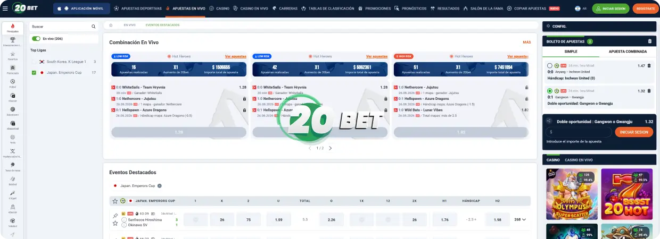Open the Principales sports category
This screenshot has width=660, height=239.
point(12,28)
